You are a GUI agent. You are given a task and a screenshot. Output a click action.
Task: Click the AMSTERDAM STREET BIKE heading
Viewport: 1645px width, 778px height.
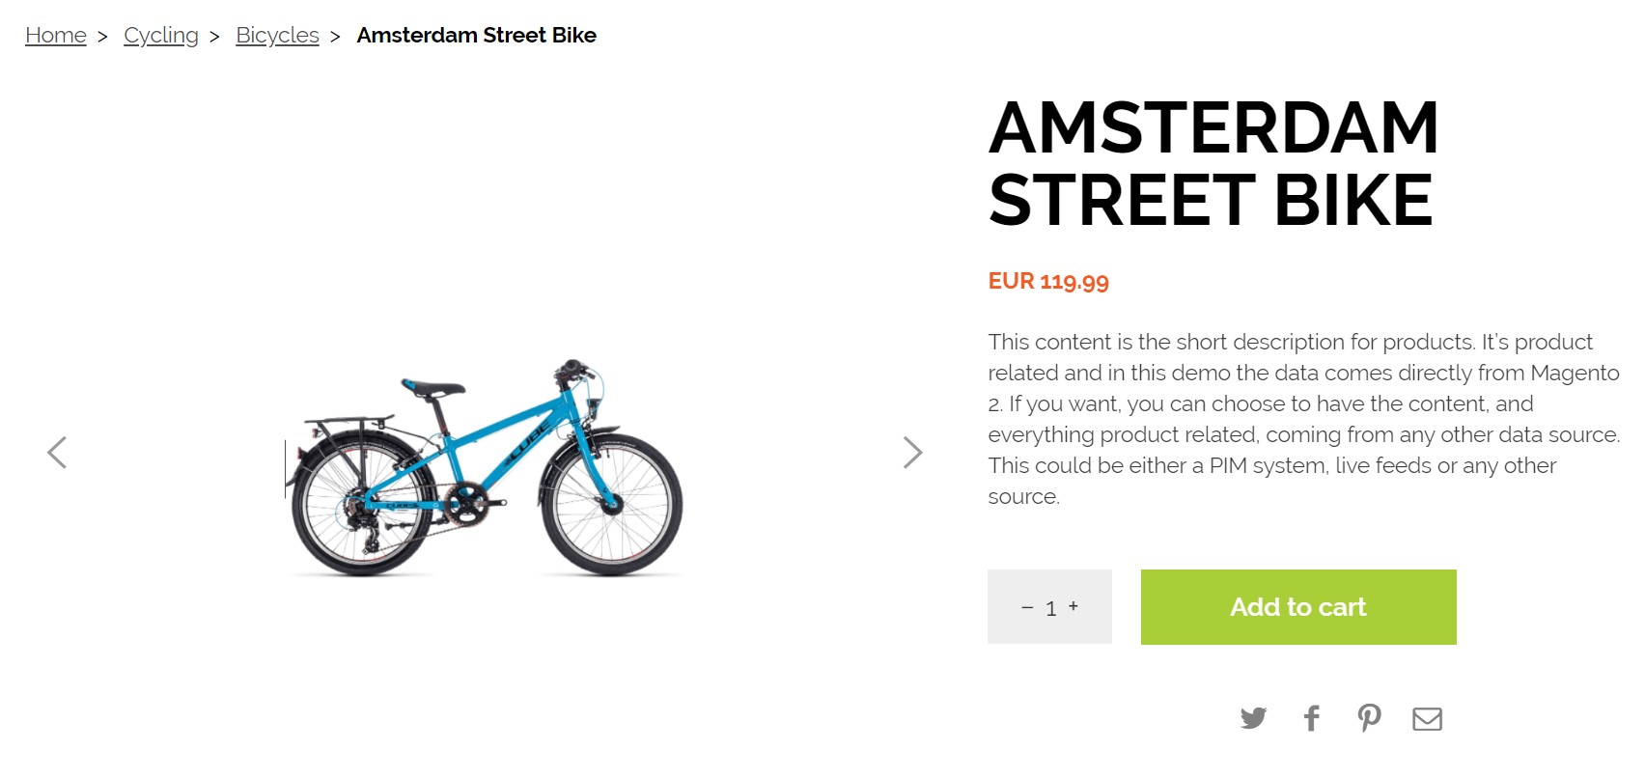1213,164
